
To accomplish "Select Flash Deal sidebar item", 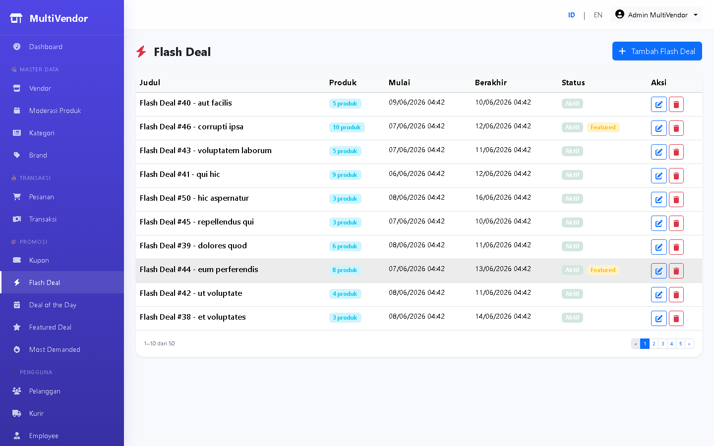I will tap(62, 282).
